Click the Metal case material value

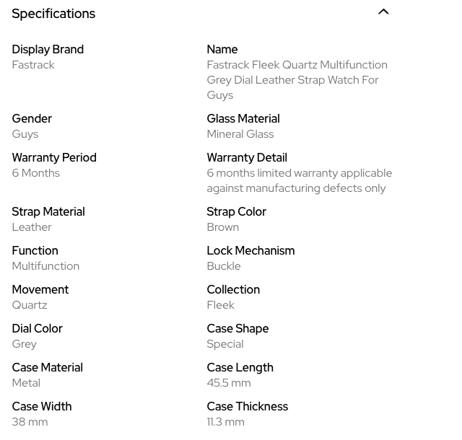(x=26, y=383)
